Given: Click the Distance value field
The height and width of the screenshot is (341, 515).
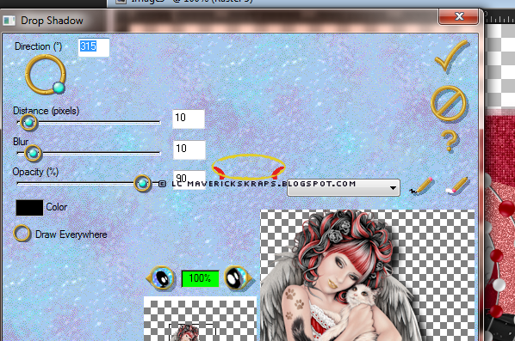Looking at the screenshot, I should pyautogui.click(x=189, y=119).
